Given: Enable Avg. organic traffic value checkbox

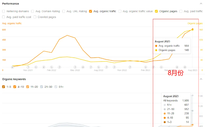Looking at the screenshot, I should click(x=120, y=11).
